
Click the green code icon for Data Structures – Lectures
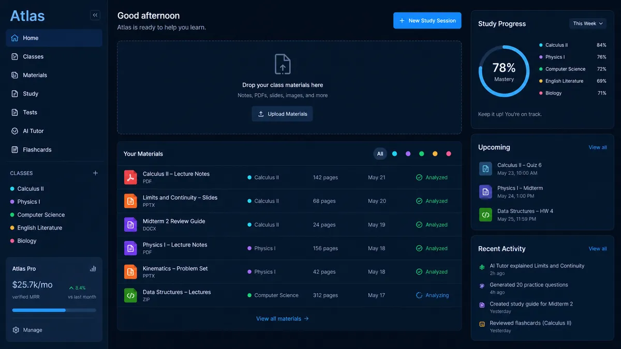130,295
